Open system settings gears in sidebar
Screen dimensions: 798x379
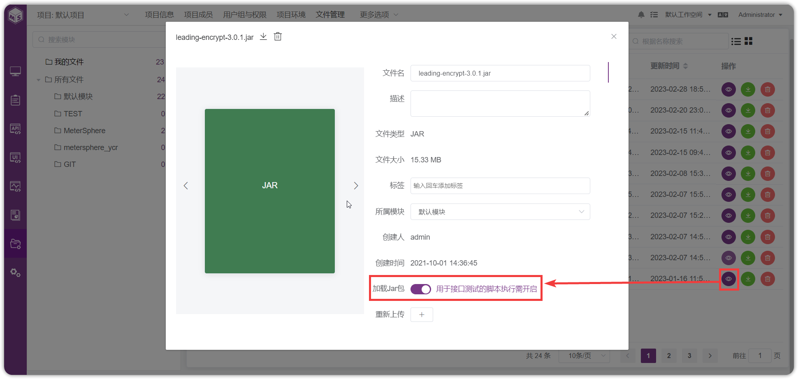click(x=15, y=273)
